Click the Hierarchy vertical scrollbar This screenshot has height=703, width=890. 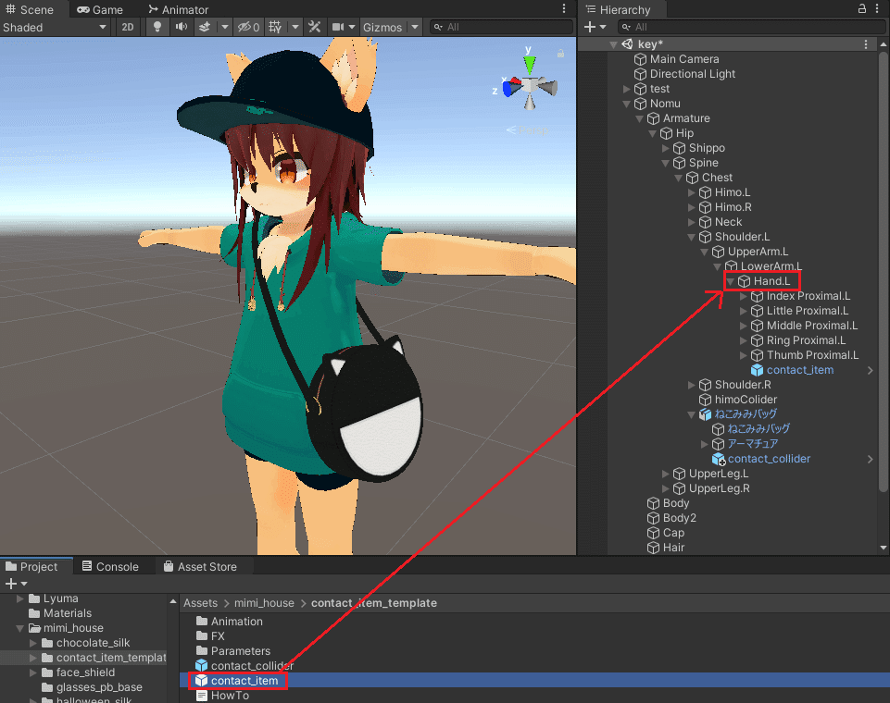(884, 272)
